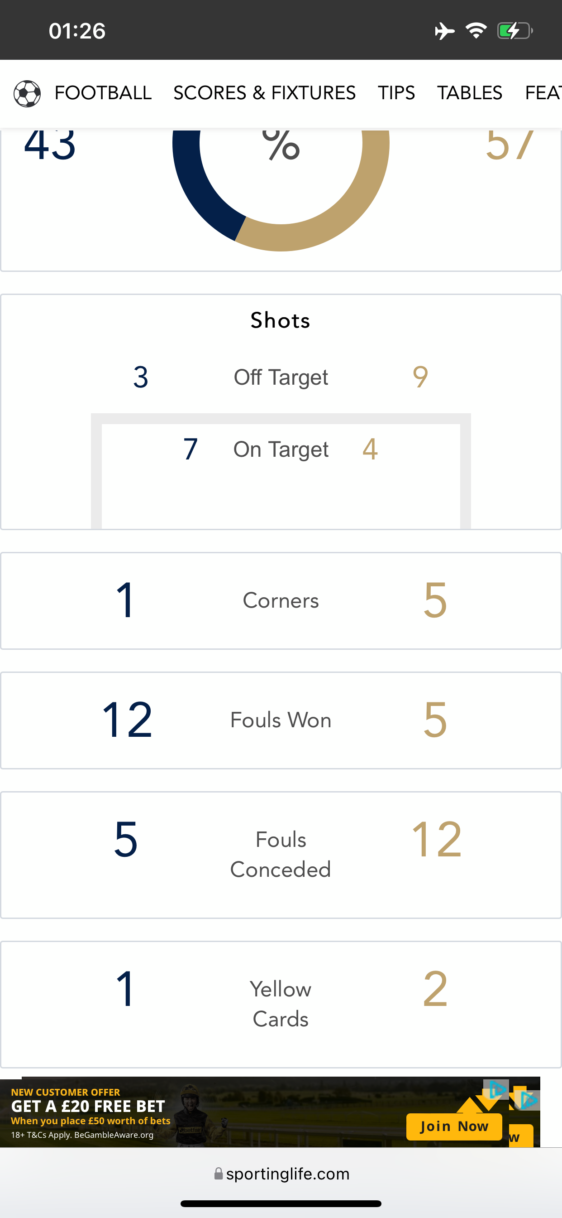Tap the football soccer ball icon

point(28,93)
